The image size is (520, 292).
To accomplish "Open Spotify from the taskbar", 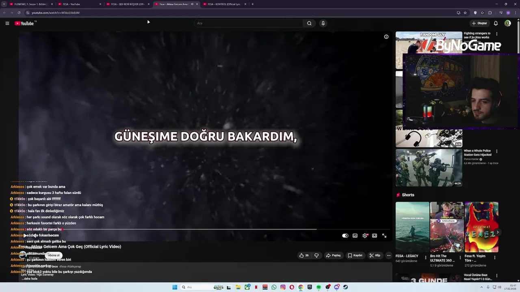I will (318, 287).
